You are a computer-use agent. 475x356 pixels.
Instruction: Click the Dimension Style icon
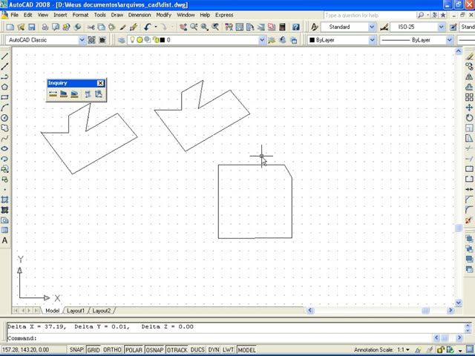384,27
